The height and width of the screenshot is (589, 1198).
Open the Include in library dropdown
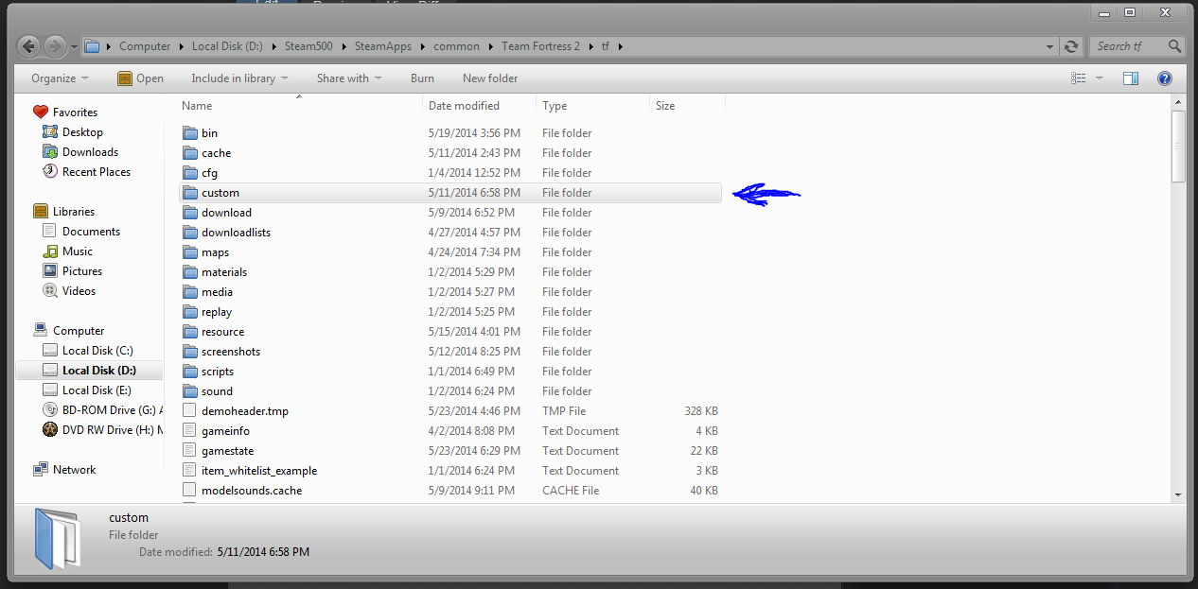click(239, 78)
